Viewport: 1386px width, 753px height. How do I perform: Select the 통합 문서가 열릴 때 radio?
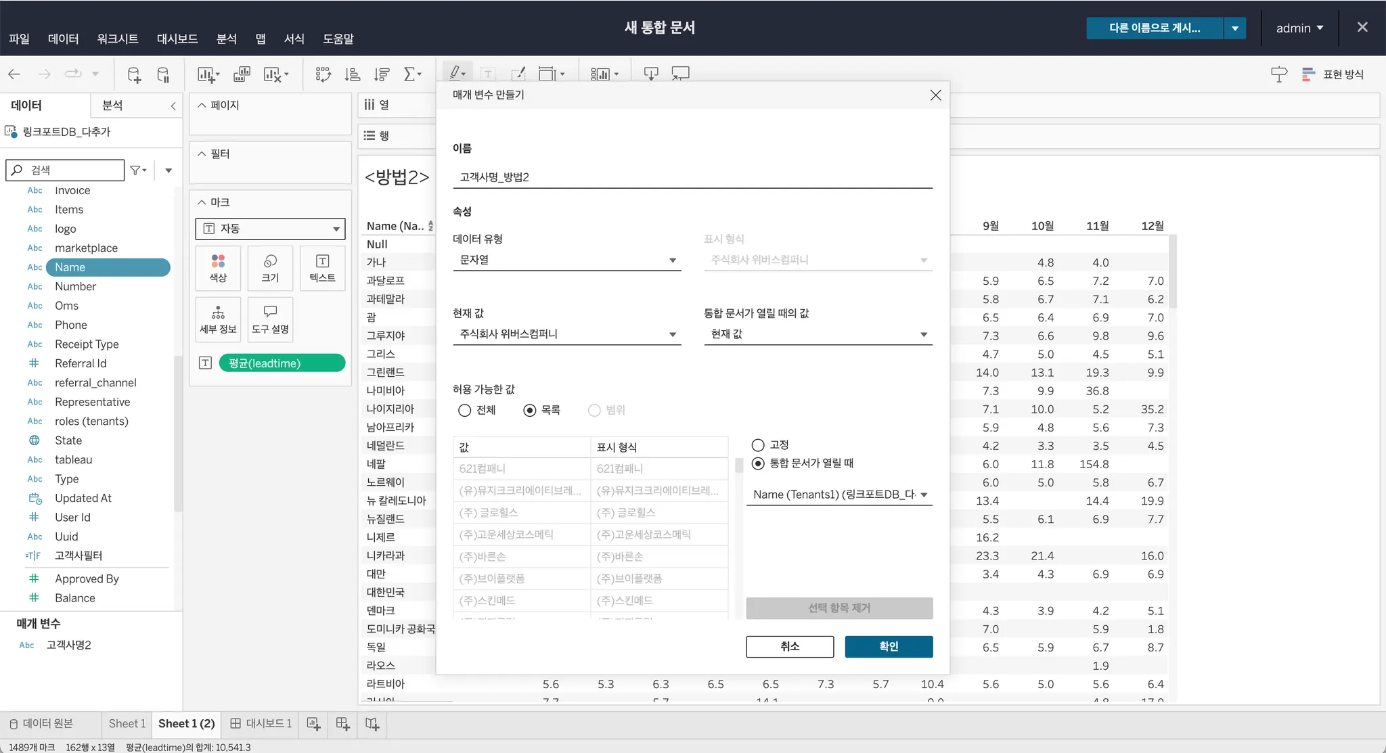758,463
